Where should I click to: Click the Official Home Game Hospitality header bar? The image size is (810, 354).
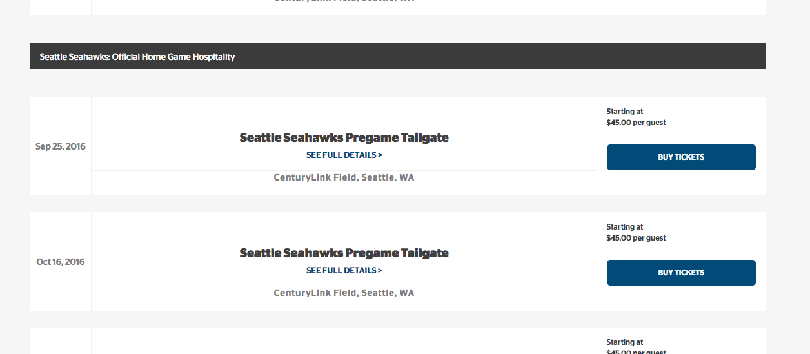pyautogui.click(x=398, y=56)
